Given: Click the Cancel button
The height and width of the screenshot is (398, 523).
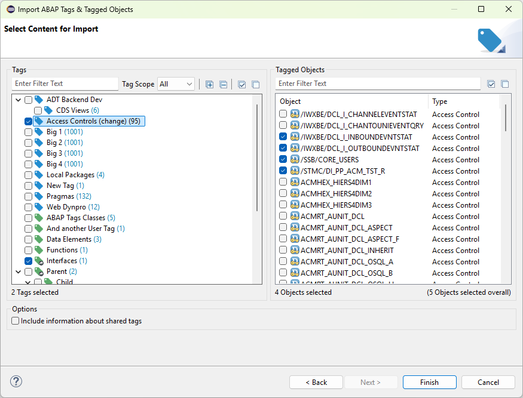Looking at the screenshot, I should 488,382.
